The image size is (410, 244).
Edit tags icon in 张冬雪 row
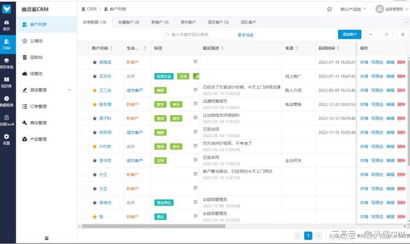click(195, 104)
